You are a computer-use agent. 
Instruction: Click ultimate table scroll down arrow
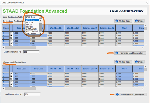(146, 86)
